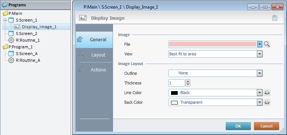Click the R:Routine_A gear icon
Viewport: 287px width, 135px height.
pyautogui.click(x=11, y=60)
